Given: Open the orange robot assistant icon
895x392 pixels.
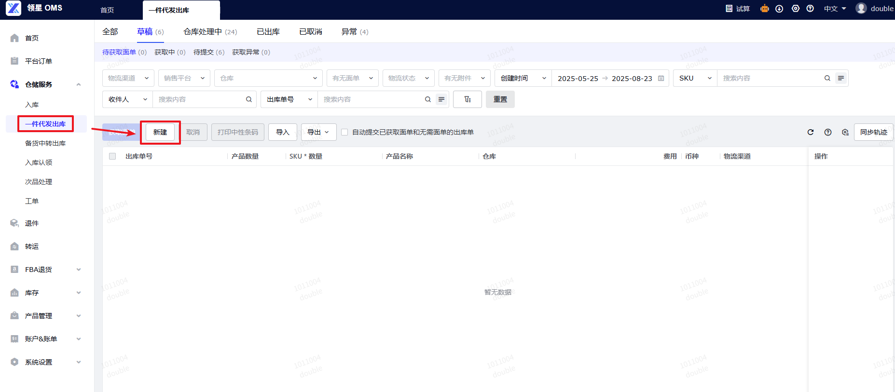Looking at the screenshot, I should click(765, 9).
